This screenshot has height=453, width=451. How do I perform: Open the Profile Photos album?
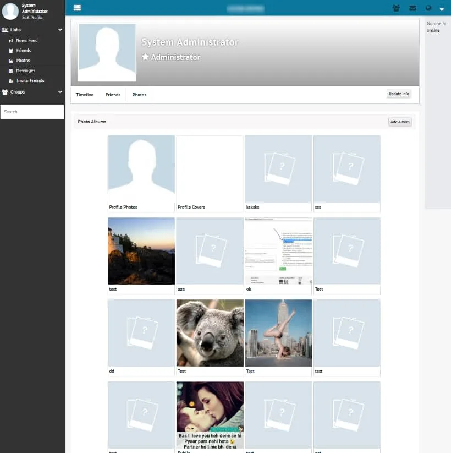[141, 168]
